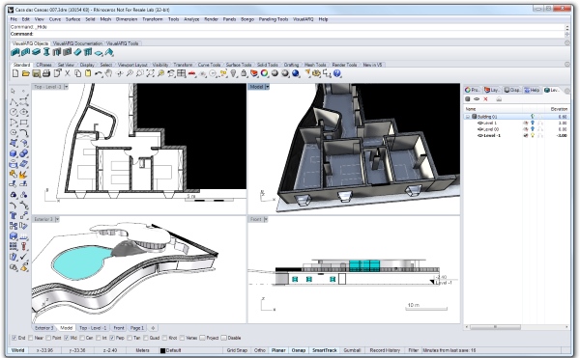Viewport: 580px width, 358px height.
Task: Click Filter in status bar
Action: click(x=413, y=350)
